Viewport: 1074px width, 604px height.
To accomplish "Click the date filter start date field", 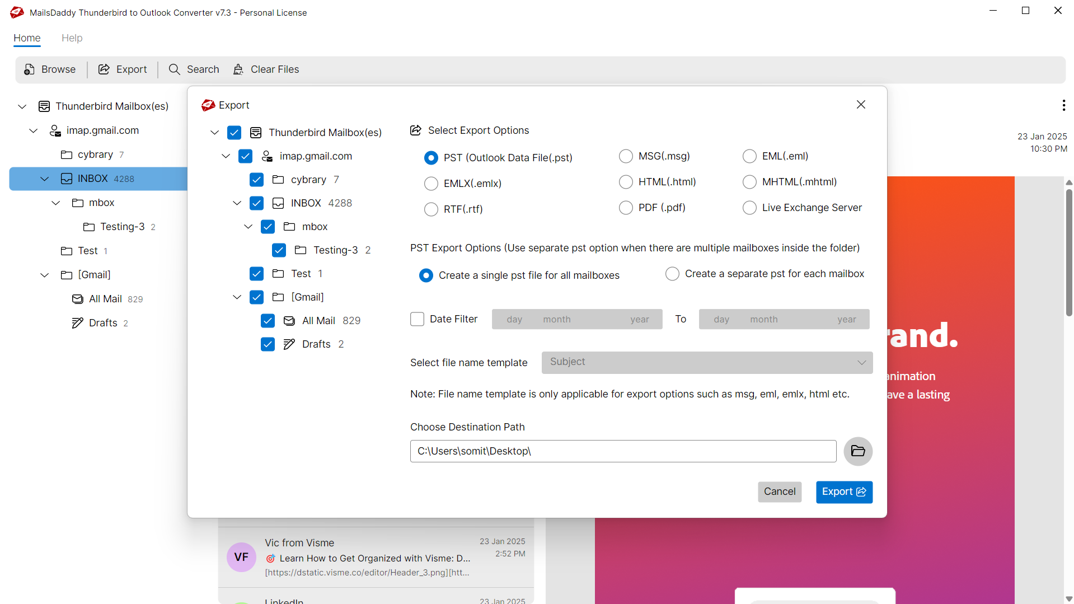I will click(x=577, y=319).
